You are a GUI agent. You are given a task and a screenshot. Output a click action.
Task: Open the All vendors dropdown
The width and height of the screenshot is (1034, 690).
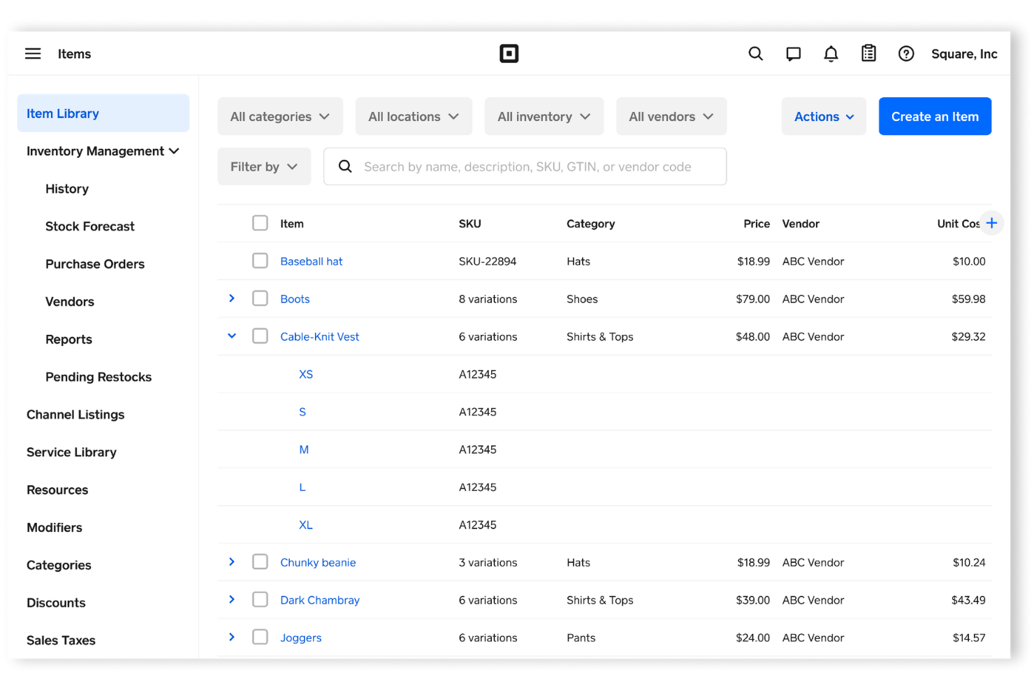(671, 116)
